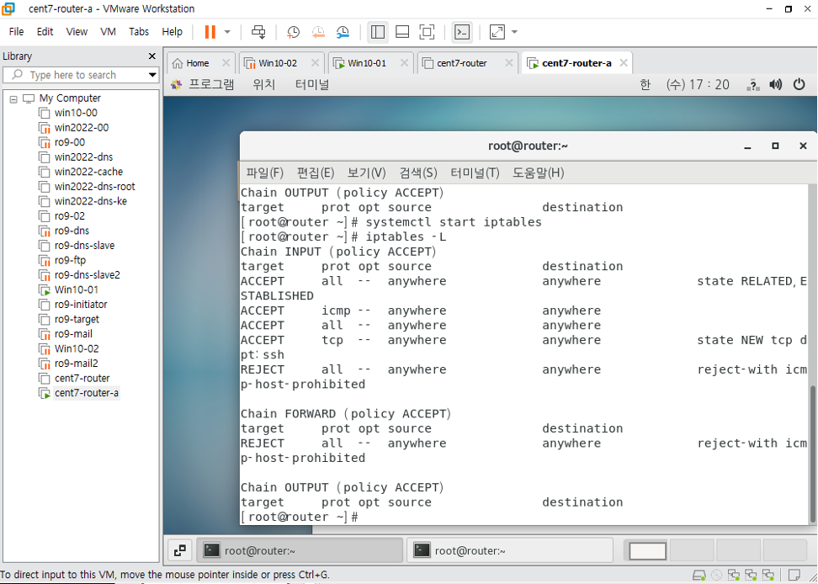Select win2022-dns-root in the library
Viewport: 818px width, 584px height.
coord(94,187)
